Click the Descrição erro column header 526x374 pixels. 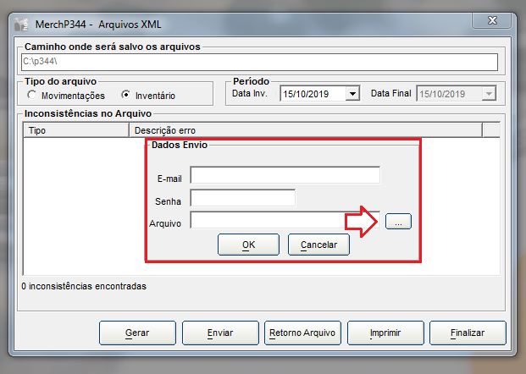(x=305, y=130)
